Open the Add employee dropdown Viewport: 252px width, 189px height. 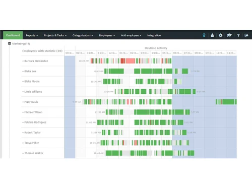(131, 35)
